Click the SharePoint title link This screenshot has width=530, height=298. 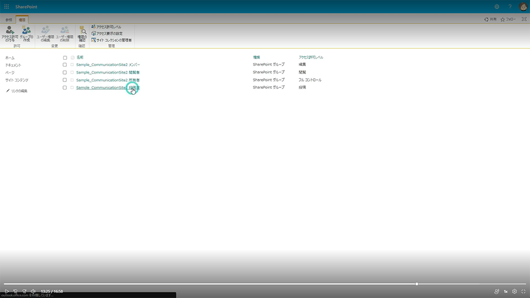pos(26,7)
